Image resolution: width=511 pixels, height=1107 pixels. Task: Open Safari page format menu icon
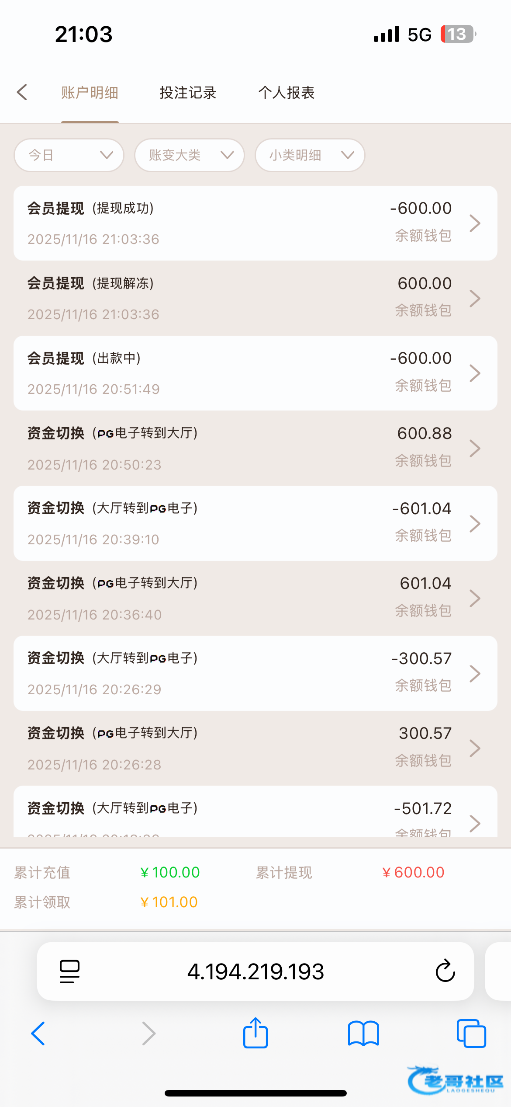click(x=69, y=971)
